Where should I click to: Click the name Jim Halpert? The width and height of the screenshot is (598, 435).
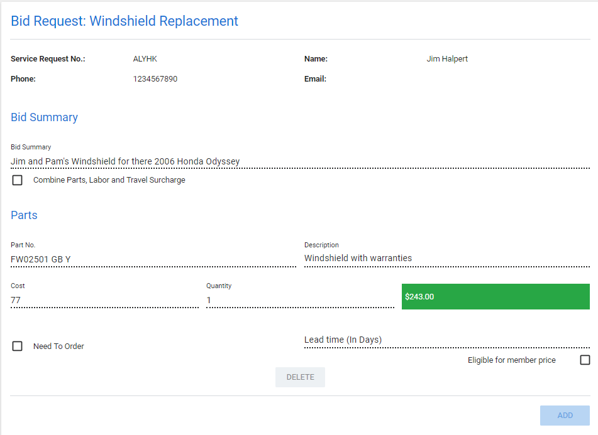click(x=447, y=59)
